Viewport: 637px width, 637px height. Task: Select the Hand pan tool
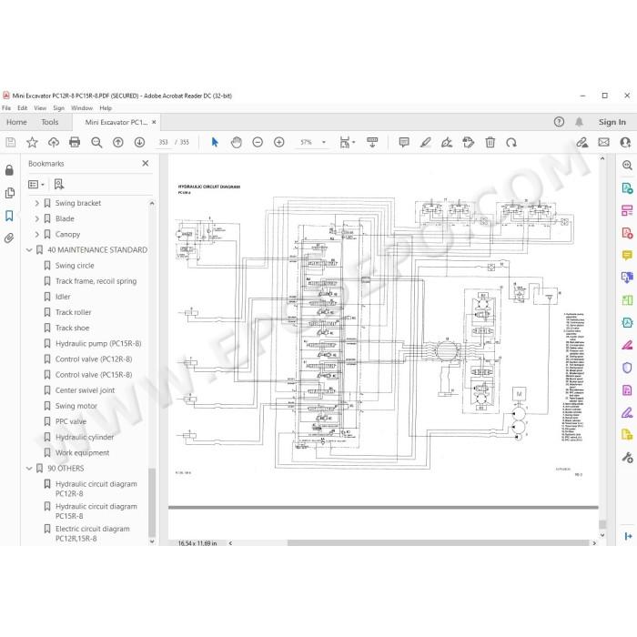237,142
